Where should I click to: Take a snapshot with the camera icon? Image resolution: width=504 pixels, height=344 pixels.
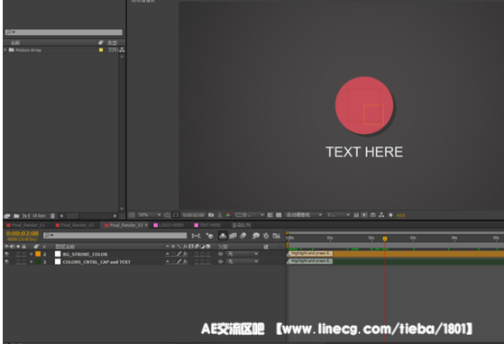(211, 215)
